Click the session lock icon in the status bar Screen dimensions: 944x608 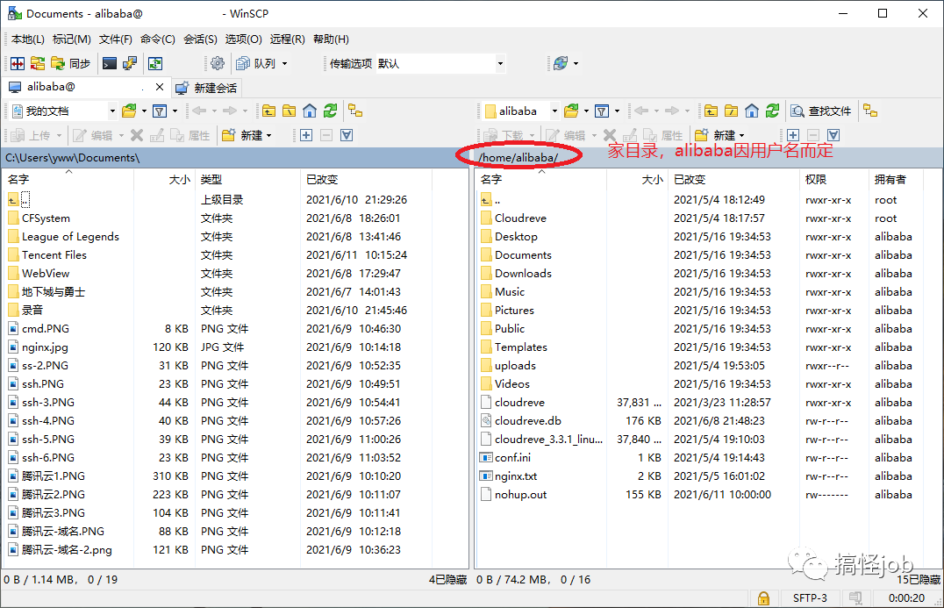(x=763, y=597)
